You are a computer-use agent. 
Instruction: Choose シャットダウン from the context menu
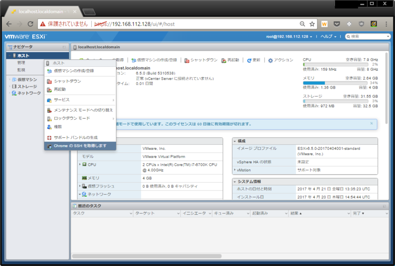pos(80,81)
